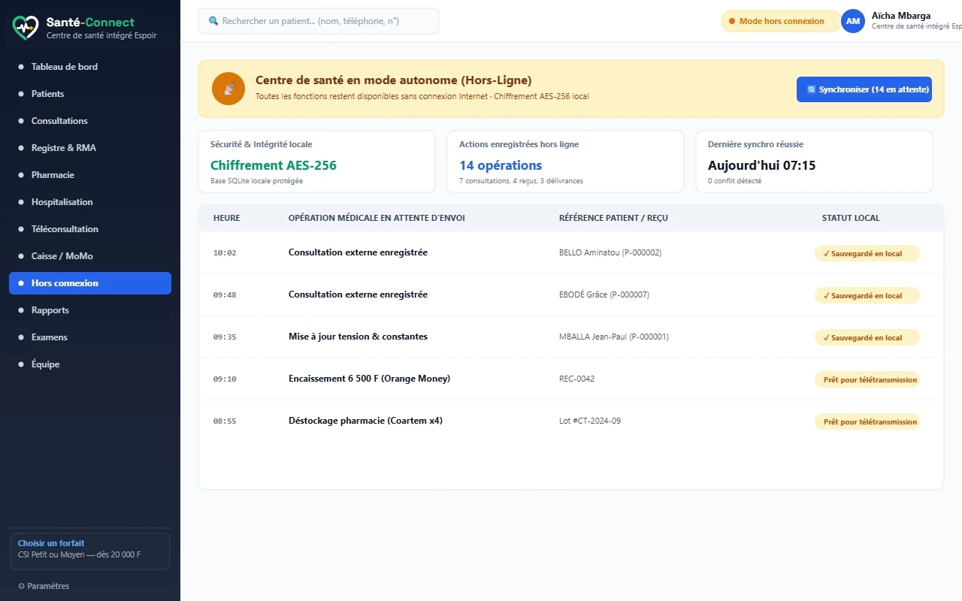Click the AM user avatar
The image size is (962, 601).
click(x=853, y=21)
